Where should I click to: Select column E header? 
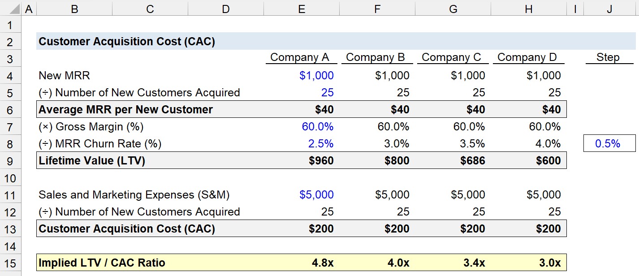pyautogui.click(x=302, y=9)
